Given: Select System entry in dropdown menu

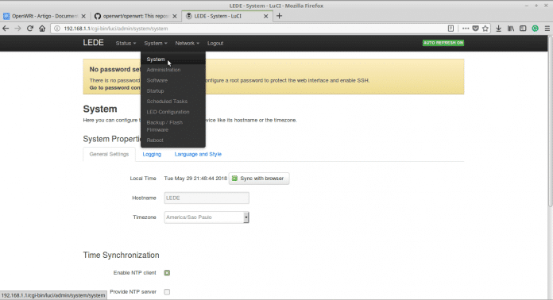Looking at the screenshot, I should 173,60.
